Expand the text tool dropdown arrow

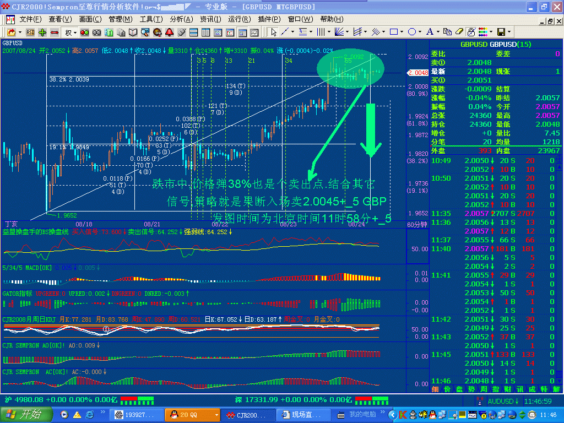pos(438,32)
